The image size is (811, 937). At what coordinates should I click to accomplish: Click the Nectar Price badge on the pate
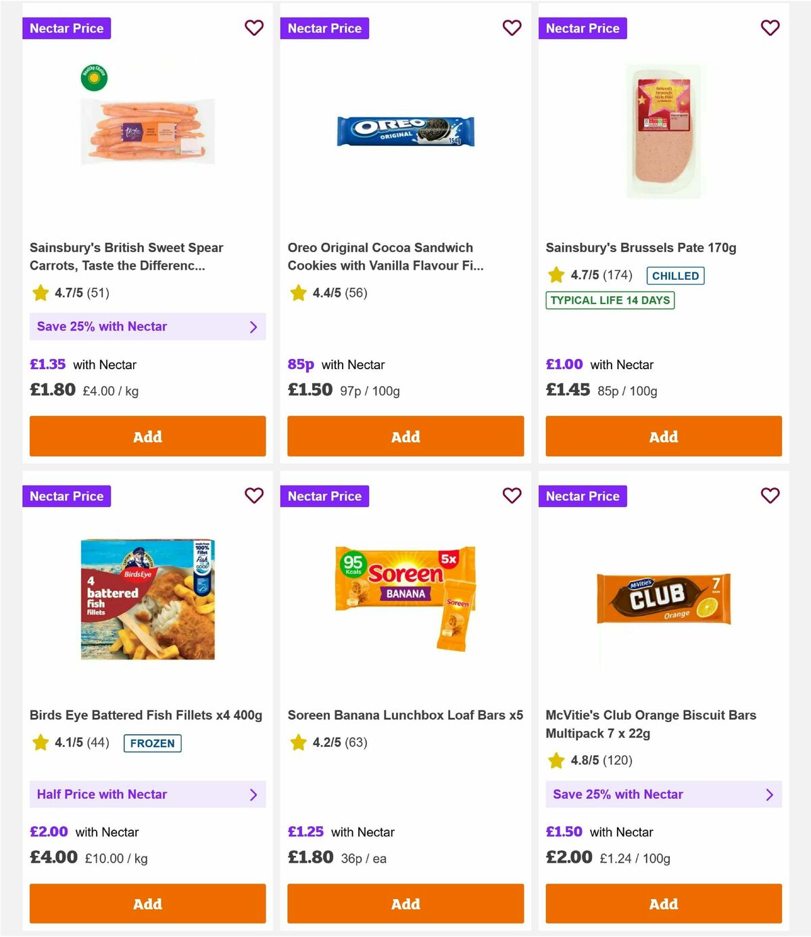[x=583, y=28]
